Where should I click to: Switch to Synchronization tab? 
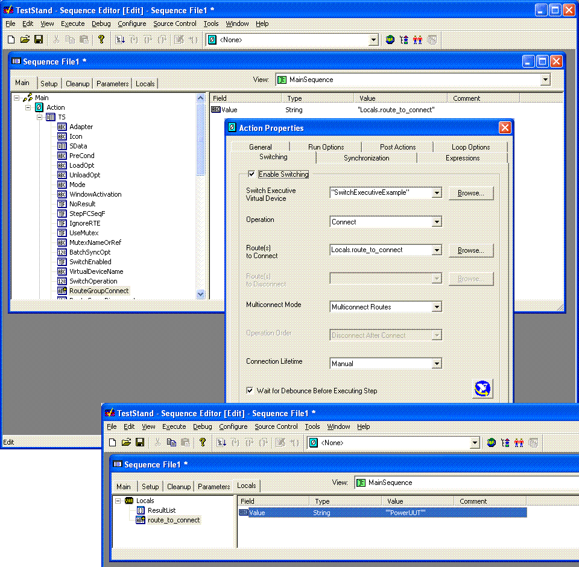[366, 158]
